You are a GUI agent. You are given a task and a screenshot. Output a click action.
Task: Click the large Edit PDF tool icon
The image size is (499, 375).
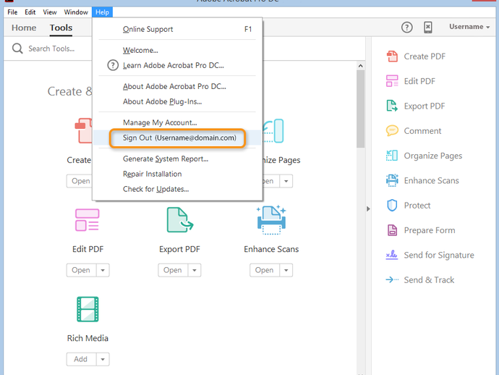click(x=88, y=220)
